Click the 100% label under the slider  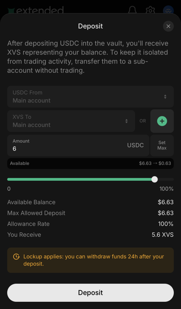coord(166,189)
